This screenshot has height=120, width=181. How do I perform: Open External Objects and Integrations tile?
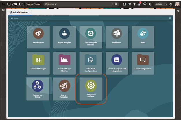pos(117,63)
